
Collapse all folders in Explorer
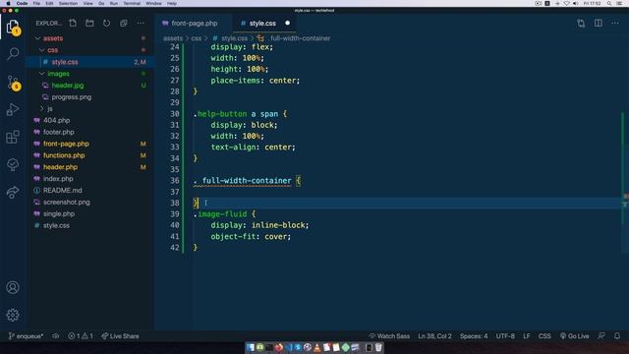pos(124,24)
